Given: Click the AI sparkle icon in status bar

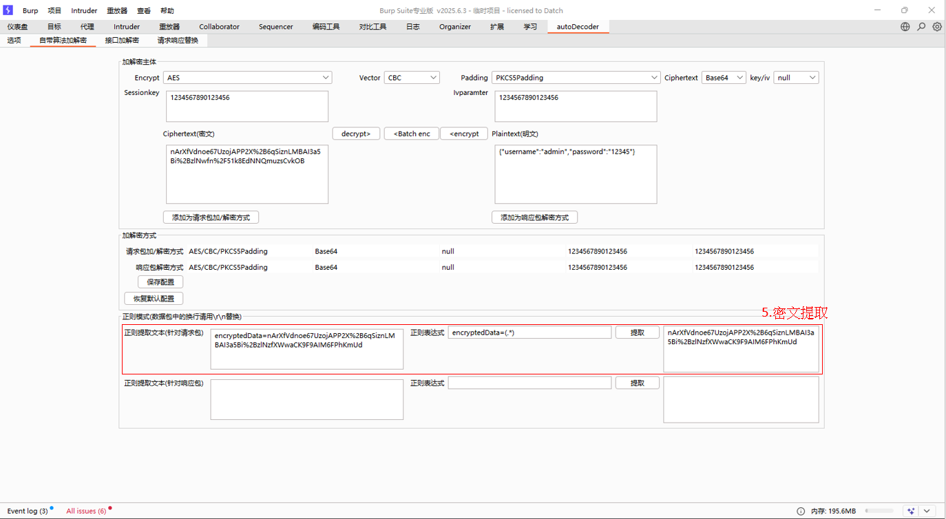Looking at the screenshot, I should tap(912, 511).
